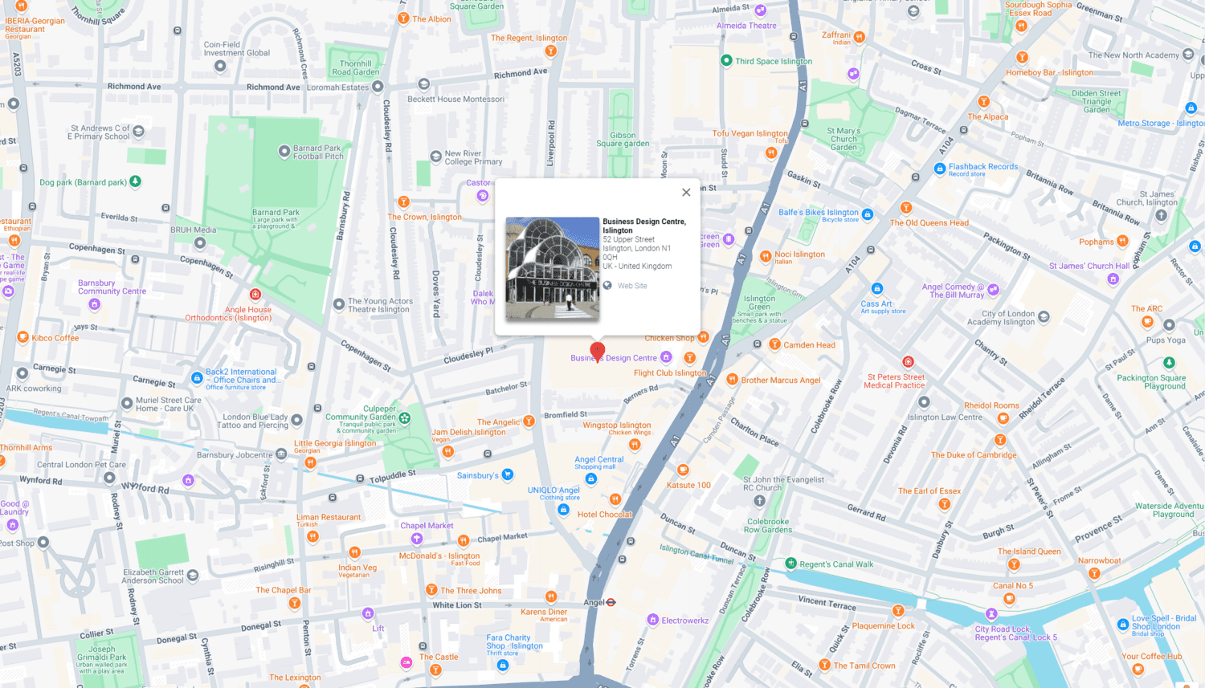Screen dimensions: 1205x688
Task: Select The Crown, Islington marker
Action: coord(404,202)
